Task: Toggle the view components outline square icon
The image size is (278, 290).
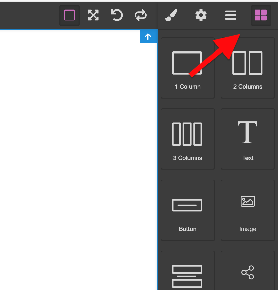Action: pos(69,15)
